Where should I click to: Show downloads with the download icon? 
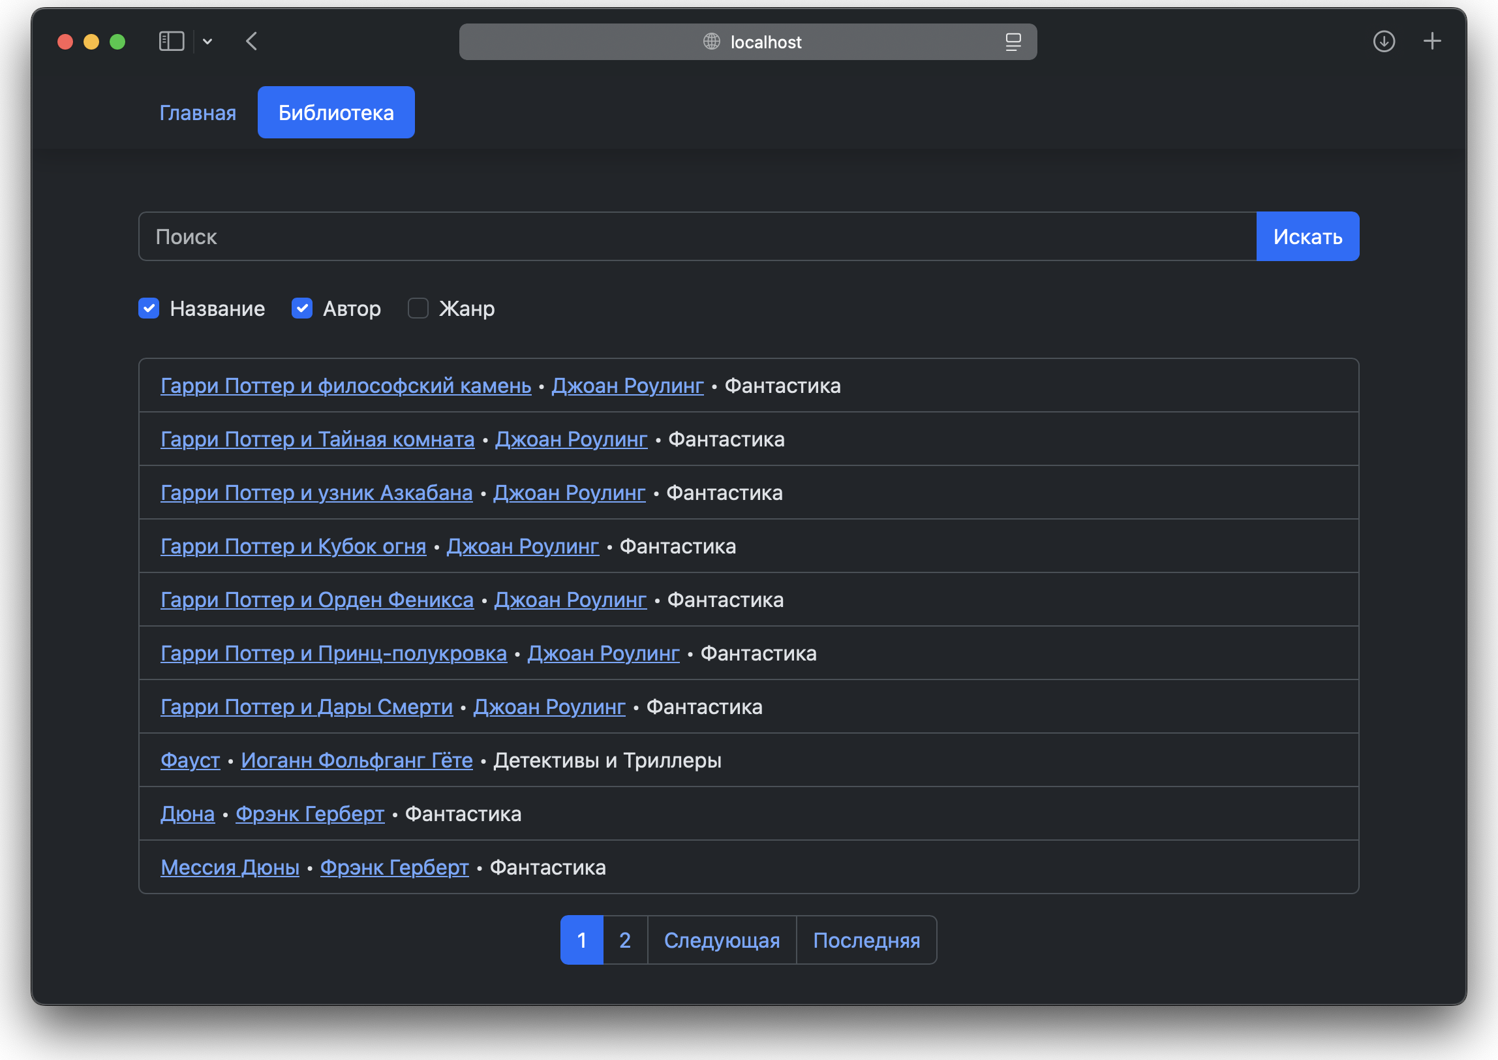[1383, 42]
